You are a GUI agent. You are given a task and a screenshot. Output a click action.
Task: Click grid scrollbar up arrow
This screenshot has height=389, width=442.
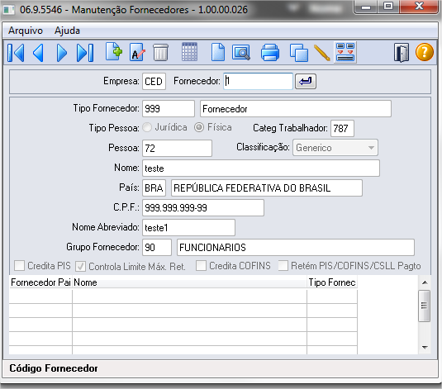coord(425,282)
